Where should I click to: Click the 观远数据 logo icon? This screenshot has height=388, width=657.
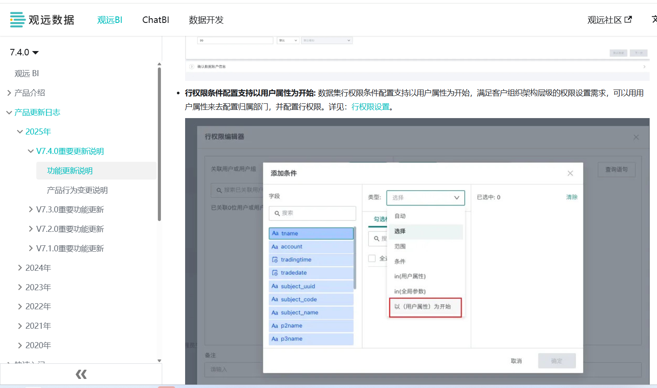pos(17,19)
